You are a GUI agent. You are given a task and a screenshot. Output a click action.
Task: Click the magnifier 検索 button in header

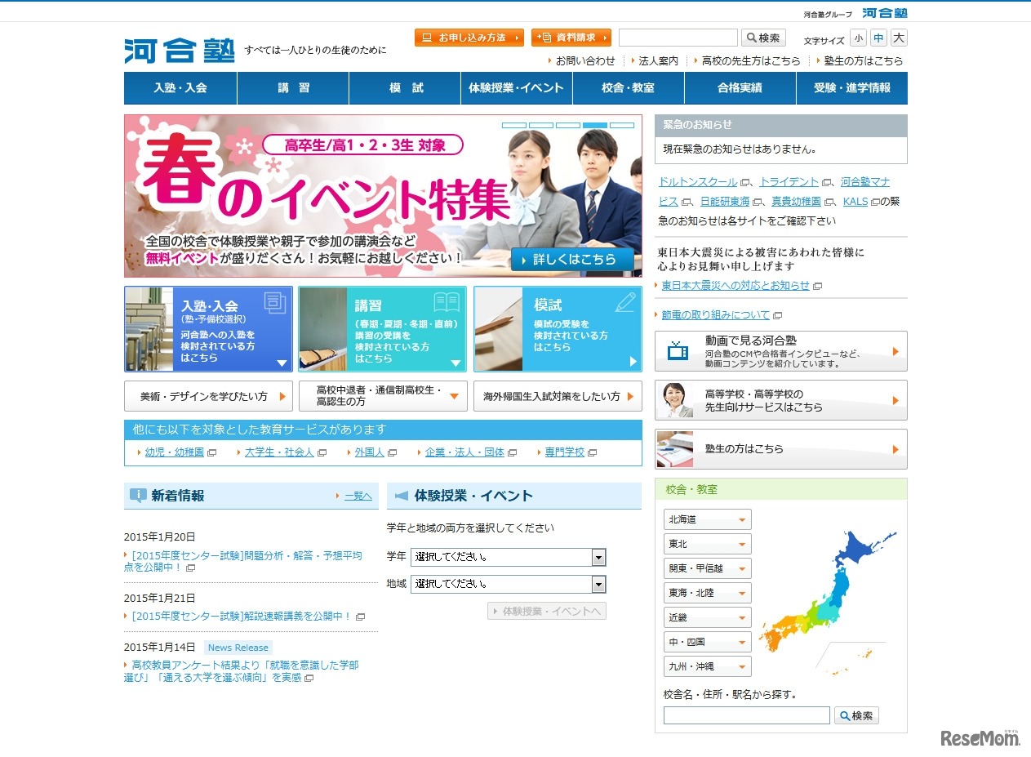(x=763, y=38)
